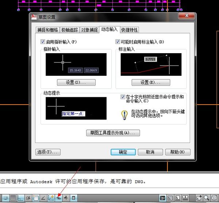Toggle Dynamic UCS status bar icon

(x=51, y=198)
